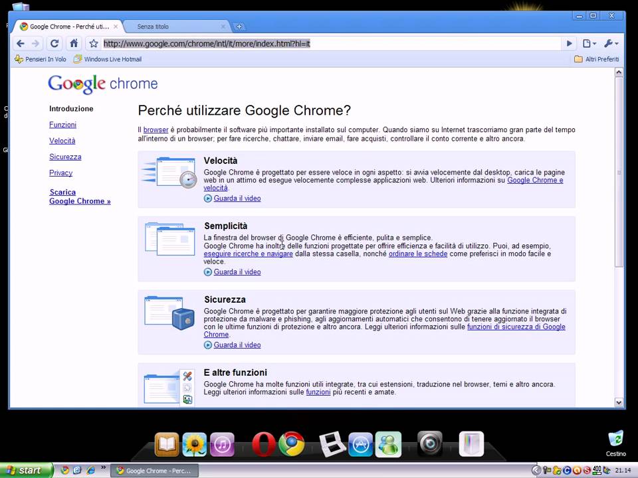Select the 'Google Chrome - Perc...' taskbar button
Viewport: 638px width, 478px height.
coord(155,471)
